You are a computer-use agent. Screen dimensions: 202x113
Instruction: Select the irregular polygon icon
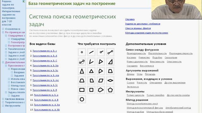[101, 90]
